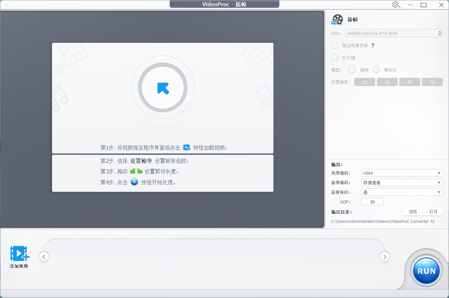This screenshot has height=298, width=449.
Task: Open the 视频编码 H264 dropdown
Action: 402,173
